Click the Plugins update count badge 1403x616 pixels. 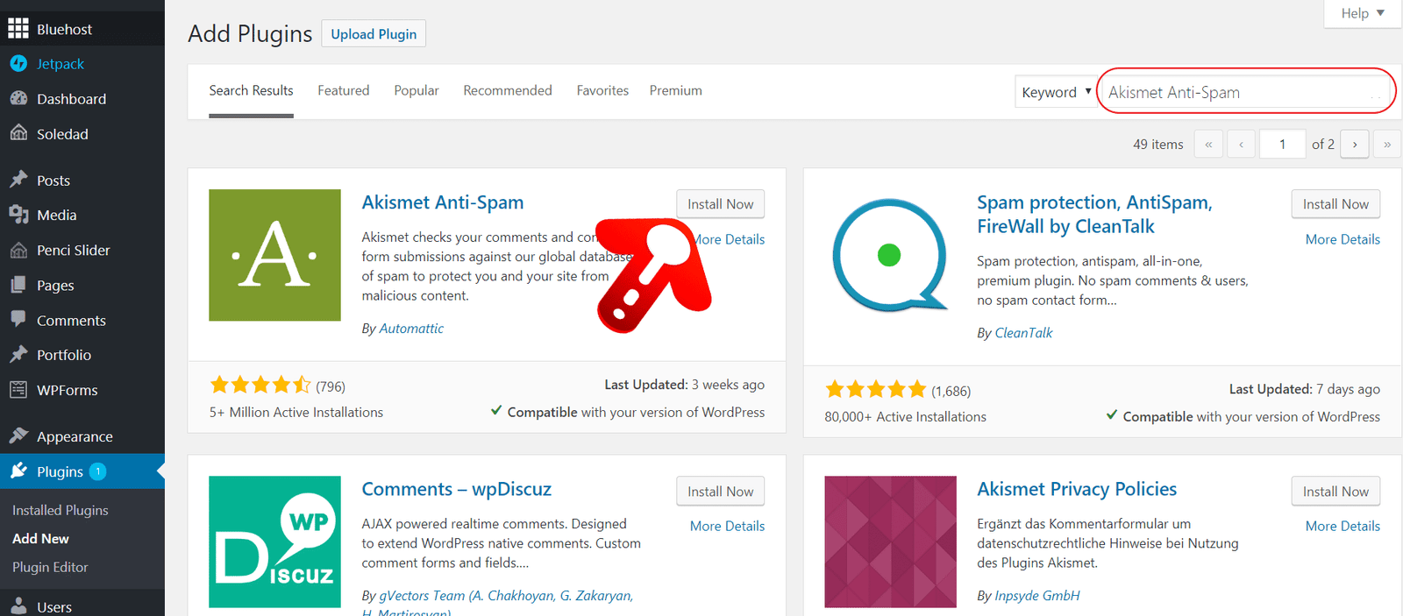tap(98, 471)
